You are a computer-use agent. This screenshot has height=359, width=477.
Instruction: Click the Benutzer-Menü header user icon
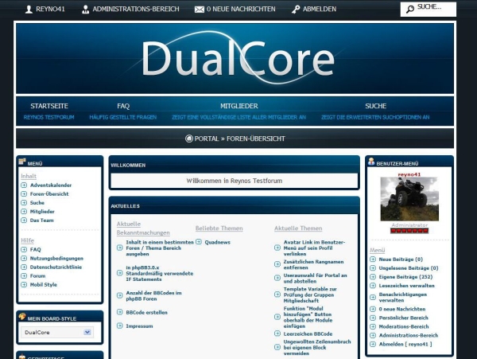pos(370,163)
